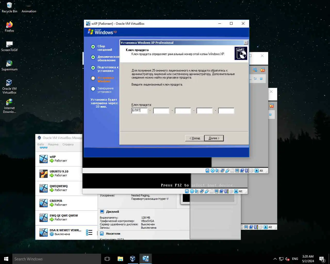Open machine tools menu icon for DSA R WEWET VM
The height and width of the screenshot is (264, 330).
pos(89,233)
